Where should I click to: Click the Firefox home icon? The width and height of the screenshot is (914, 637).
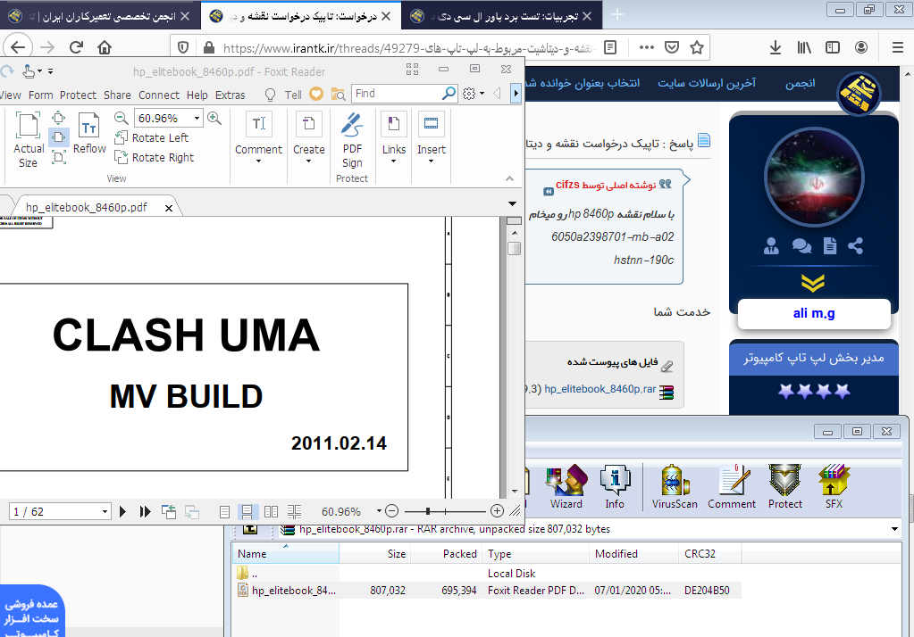[x=105, y=47]
